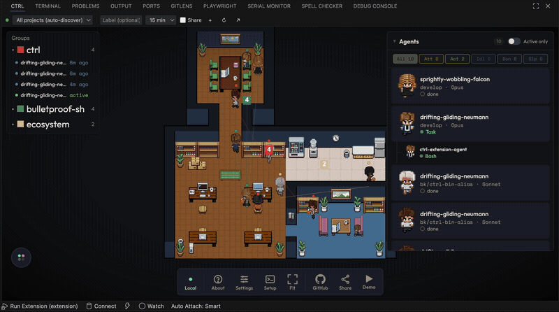559x312 pixels.
Task: Open the 15 min interval dropdown
Action: coord(161,20)
